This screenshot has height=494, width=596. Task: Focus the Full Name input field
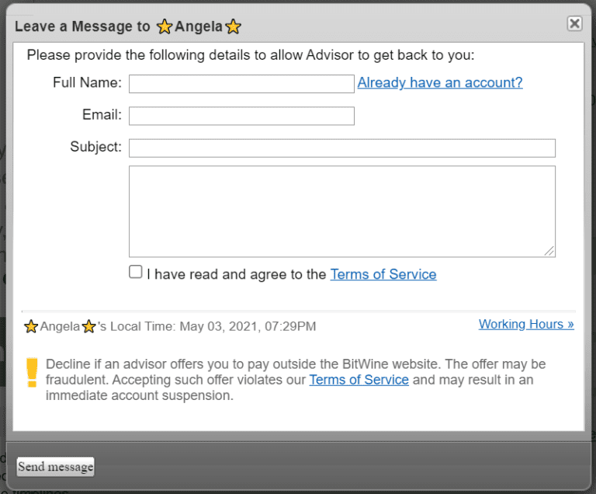pyautogui.click(x=241, y=84)
